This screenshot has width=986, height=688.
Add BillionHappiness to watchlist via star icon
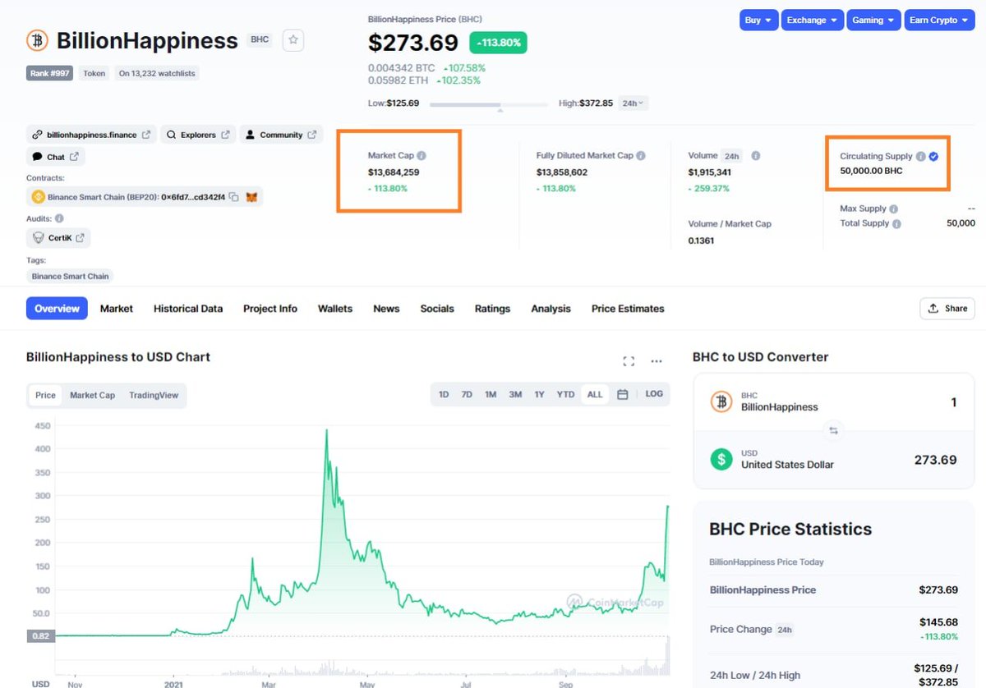(x=293, y=40)
